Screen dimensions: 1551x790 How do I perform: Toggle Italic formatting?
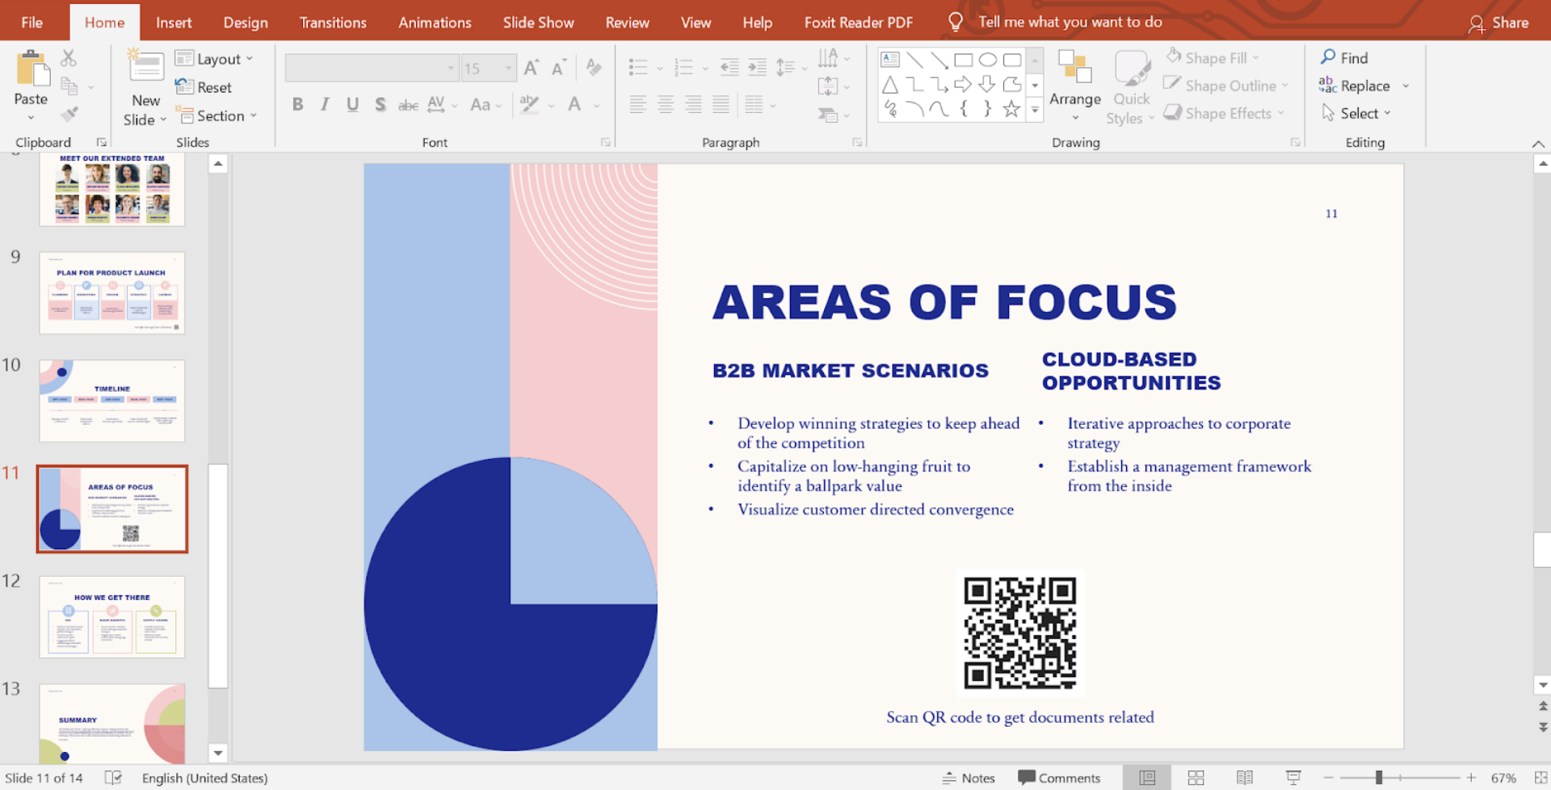325,104
